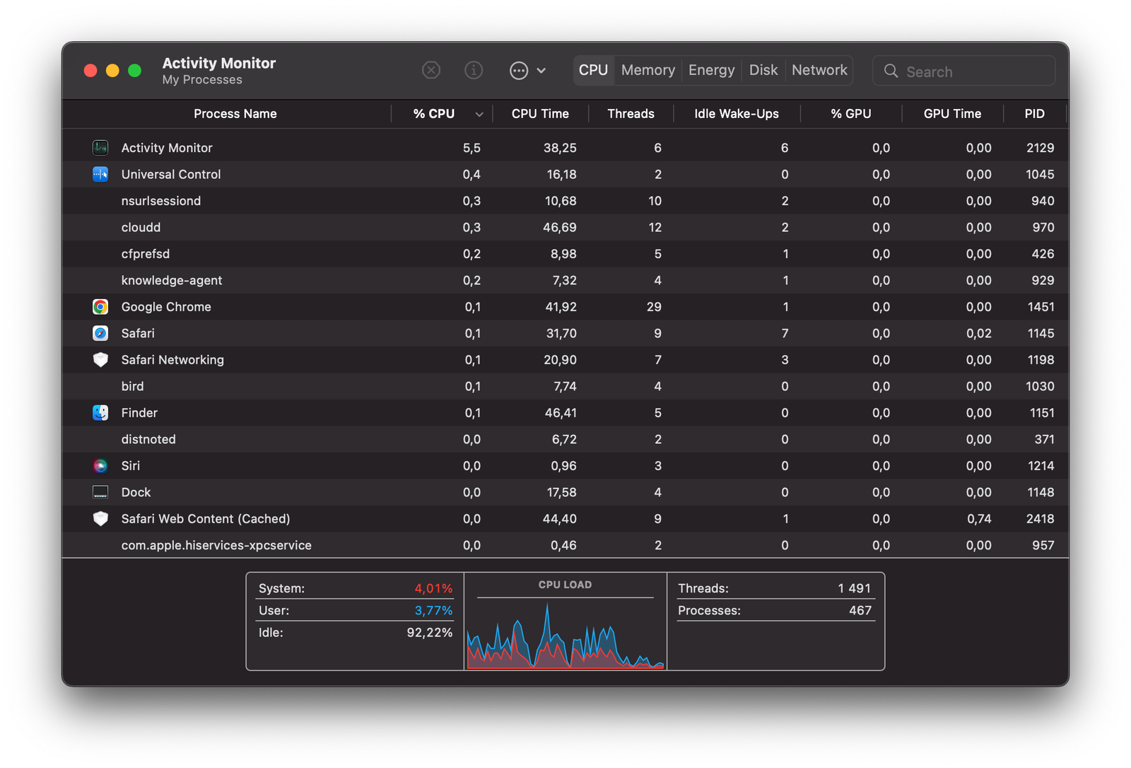Click Threads value 29 for Chrome
The width and height of the screenshot is (1131, 768).
654,307
